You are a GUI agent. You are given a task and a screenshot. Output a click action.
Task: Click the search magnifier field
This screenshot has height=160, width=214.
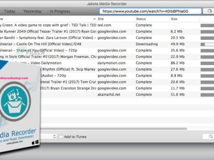(x=208, y=136)
